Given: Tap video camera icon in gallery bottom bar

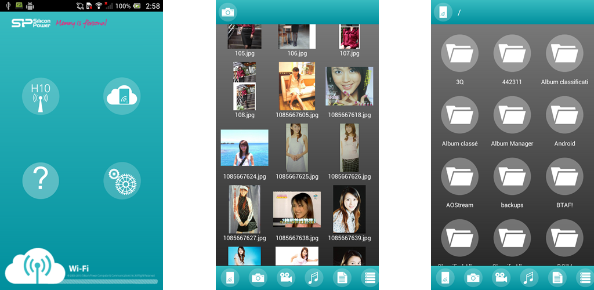Looking at the screenshot, I should point(286,278).
